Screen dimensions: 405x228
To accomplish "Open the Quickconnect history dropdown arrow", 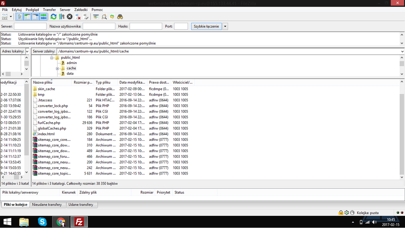I will (x=225, y=26).
